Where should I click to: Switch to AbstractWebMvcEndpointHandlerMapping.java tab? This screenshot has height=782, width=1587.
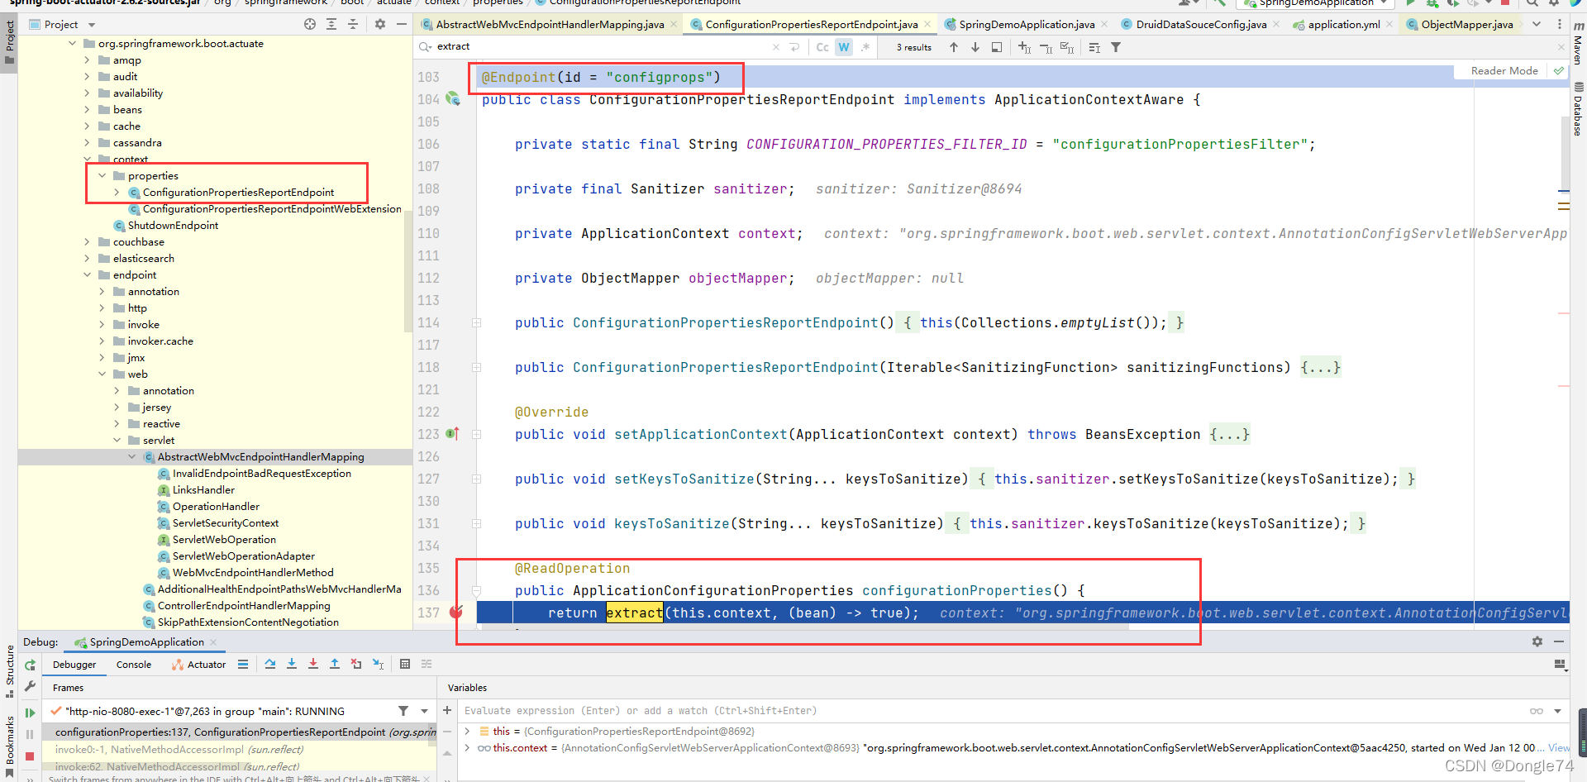point(550,25)
